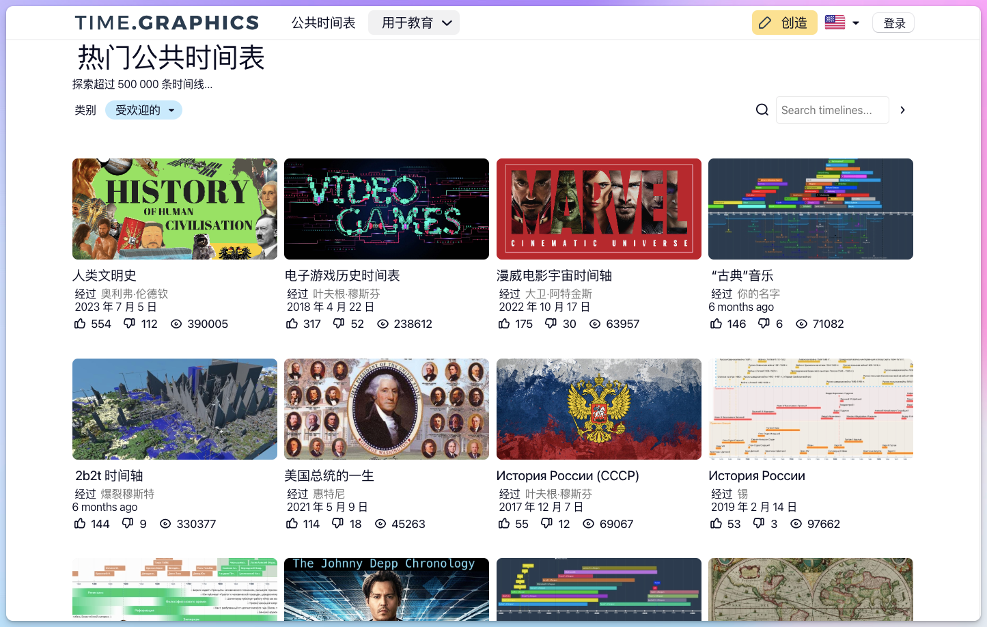The image size is (987, 627).
Task: Click the eye icon showing 97662 views
Action: pyautogui.click(x=796, y=524)
